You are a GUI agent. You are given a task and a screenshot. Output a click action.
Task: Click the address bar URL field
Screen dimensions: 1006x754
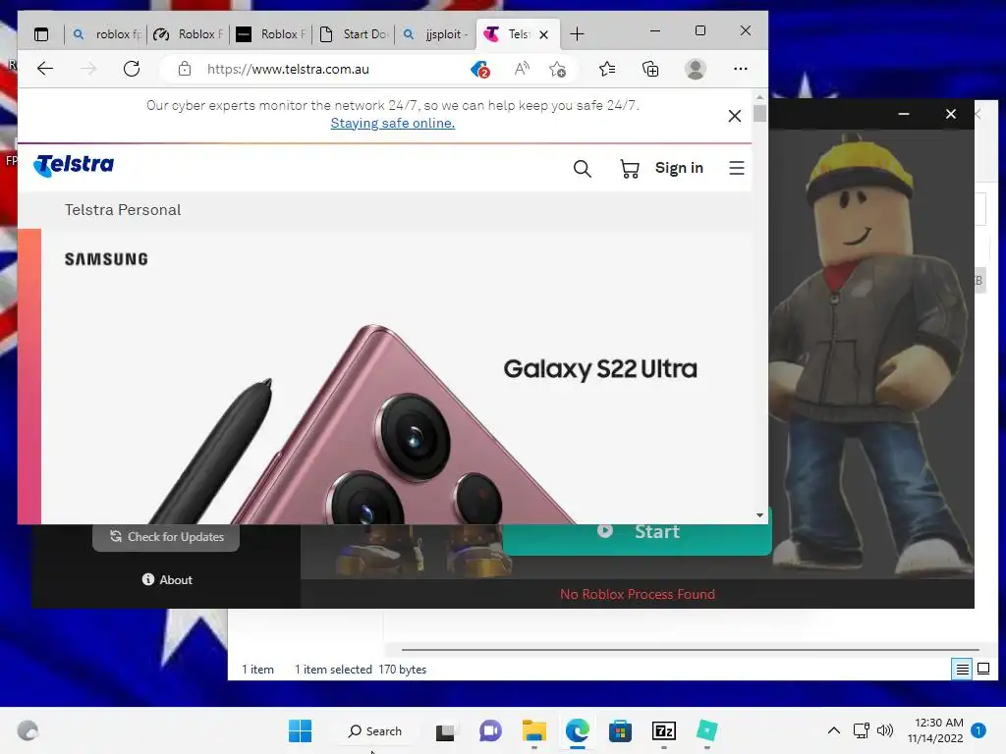288,70
